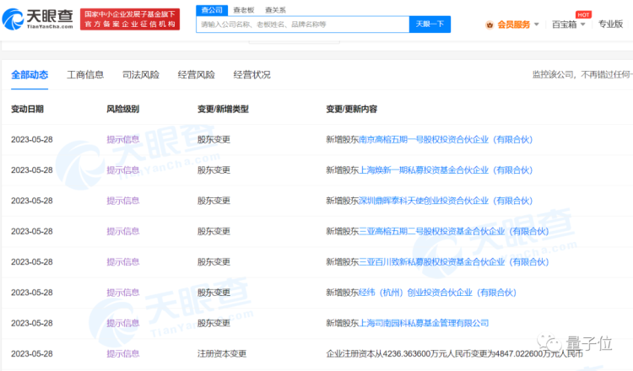Expand the 会员服务 dropdown menu
This screenshot has width=633, height=371.
[518, 24]
